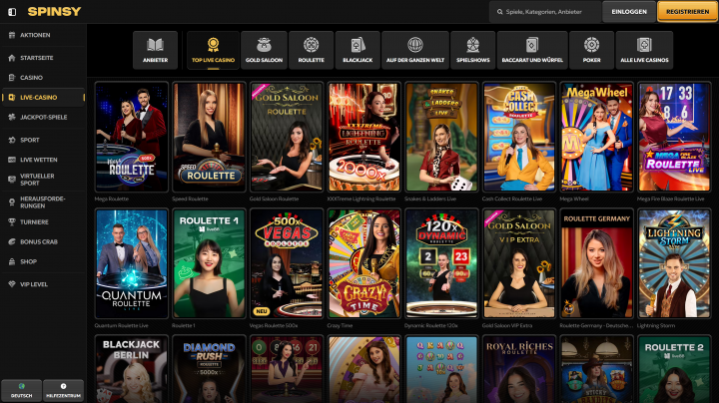Image resolution: width=719 pixels, height=403 pixels.
Task: Open the Lightning Storm game thumbnail
Action: tap(674, 263)
